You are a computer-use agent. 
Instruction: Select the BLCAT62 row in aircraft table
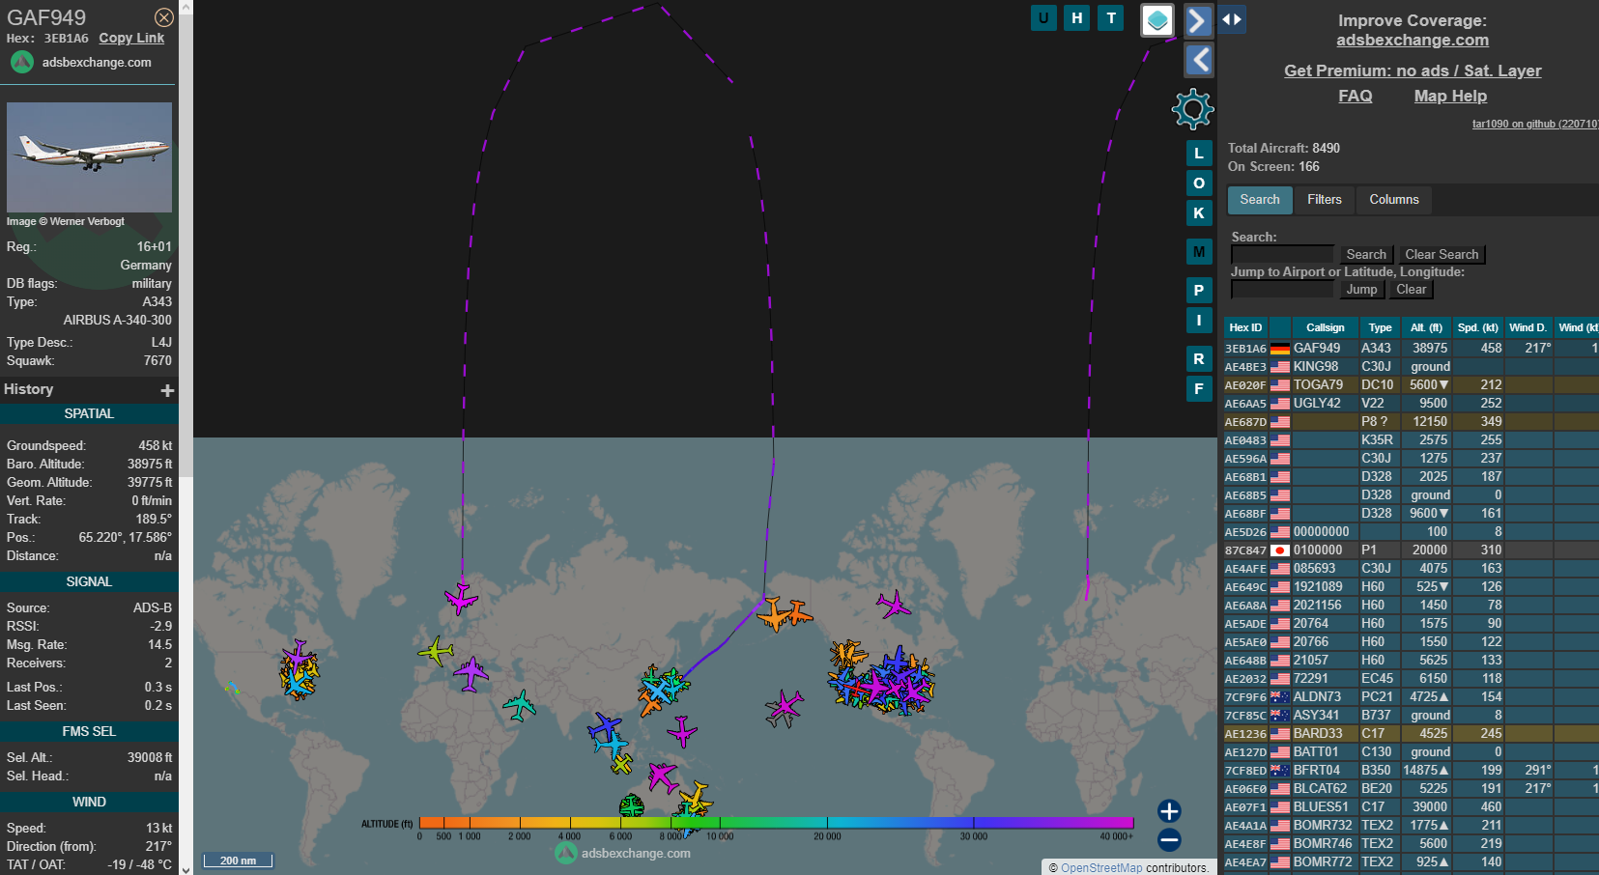1411,789
